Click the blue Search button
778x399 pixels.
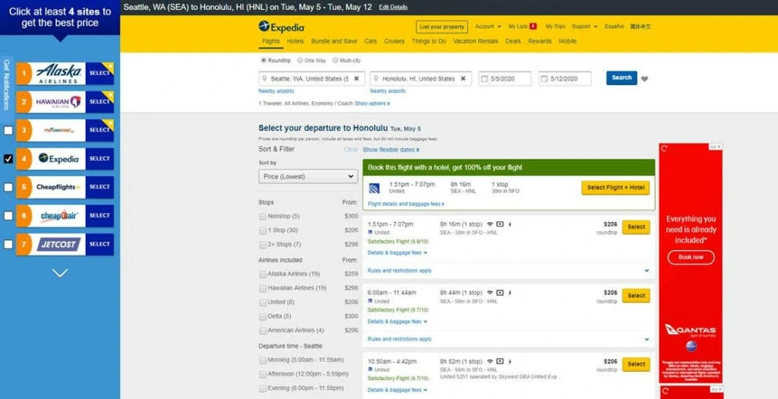point(621,78)
